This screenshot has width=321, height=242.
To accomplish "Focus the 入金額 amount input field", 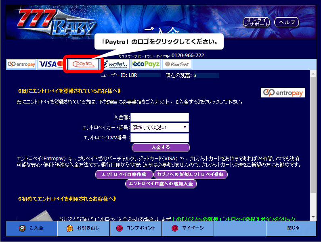I will [x=159, y=117].
